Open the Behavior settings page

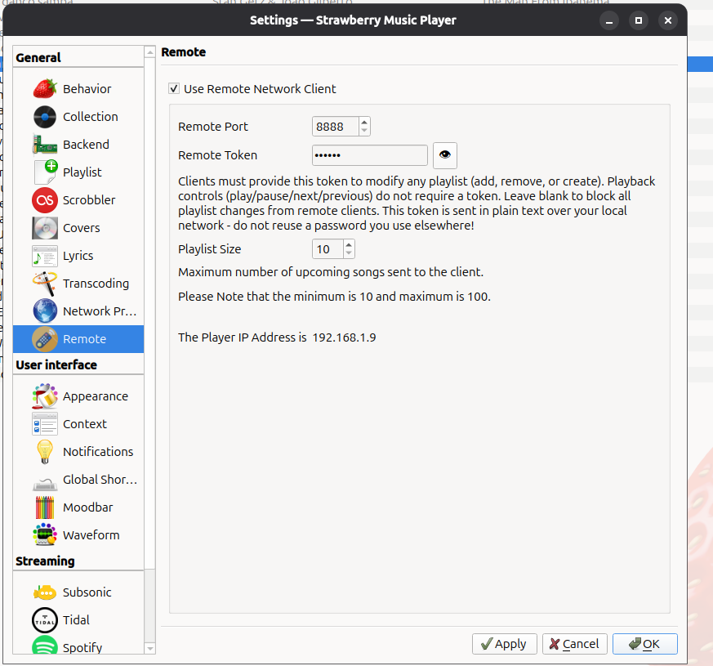78,89
